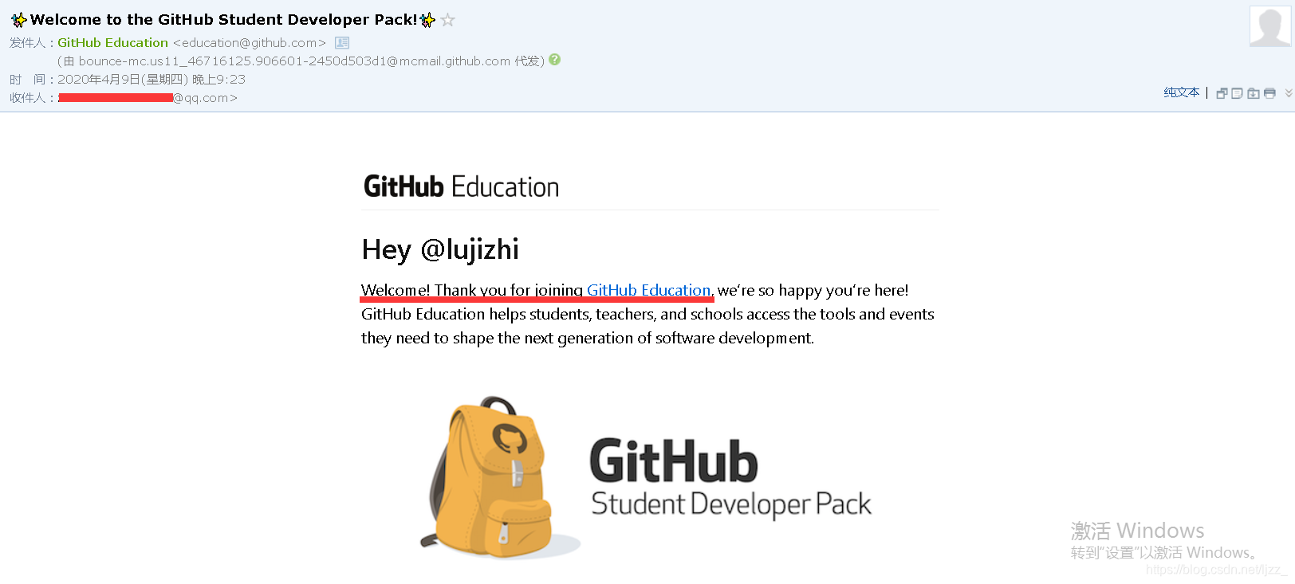Viewport: 1295px width, 584px height.
Task: Click the add note icon
Action: (1238, 93)
